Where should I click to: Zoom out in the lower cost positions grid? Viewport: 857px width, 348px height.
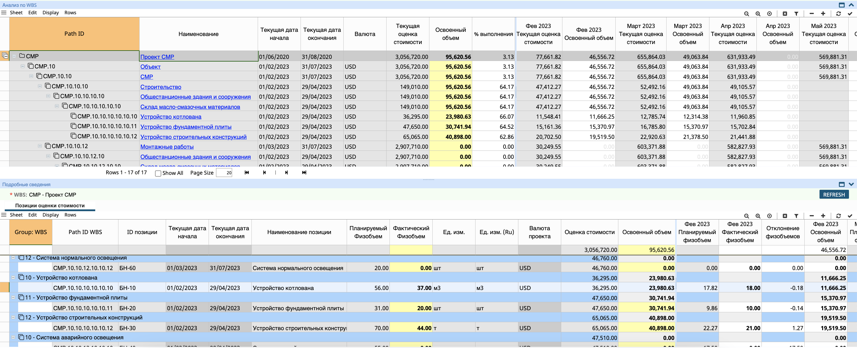point(747,216)
